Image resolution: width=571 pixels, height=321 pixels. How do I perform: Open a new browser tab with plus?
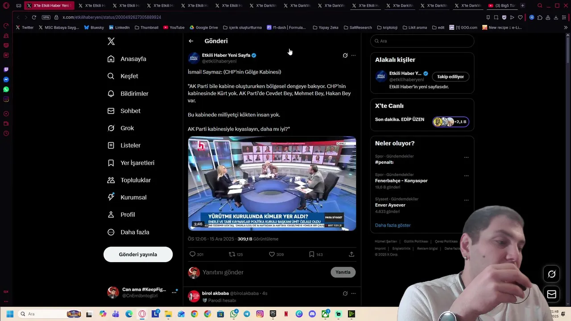click(522, 6)
